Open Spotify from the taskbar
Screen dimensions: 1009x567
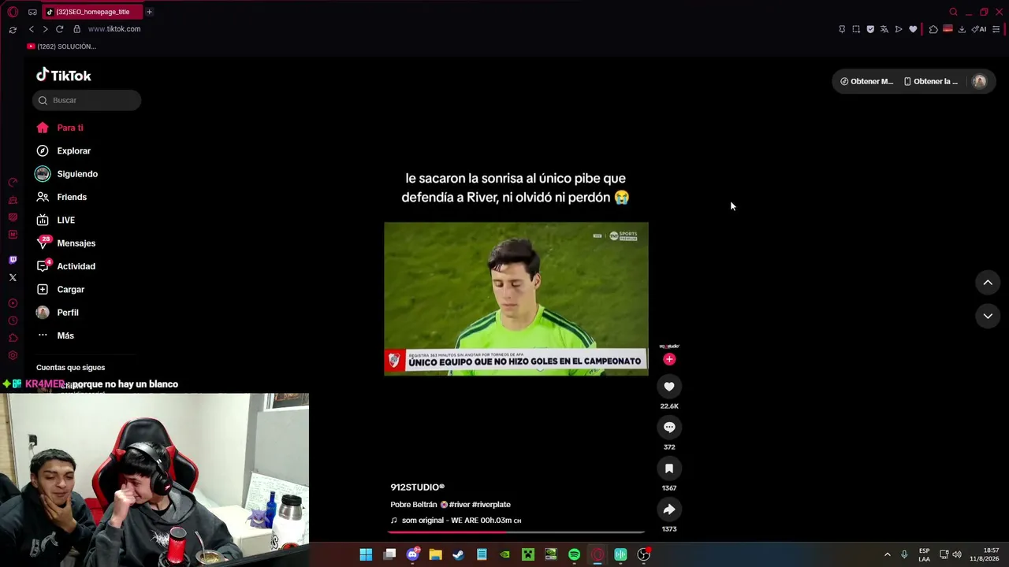pyautogui.click(x=574, y=554)
